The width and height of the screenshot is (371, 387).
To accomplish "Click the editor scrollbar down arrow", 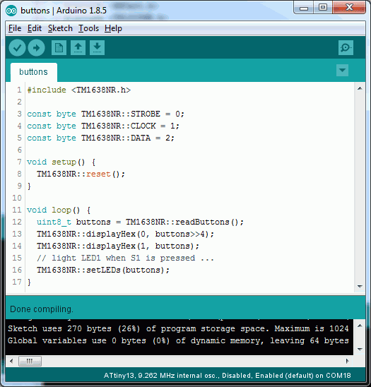I will [360, 286].
